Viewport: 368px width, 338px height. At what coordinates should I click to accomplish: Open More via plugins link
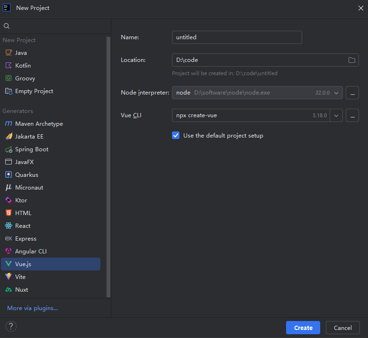pos(33,308)
